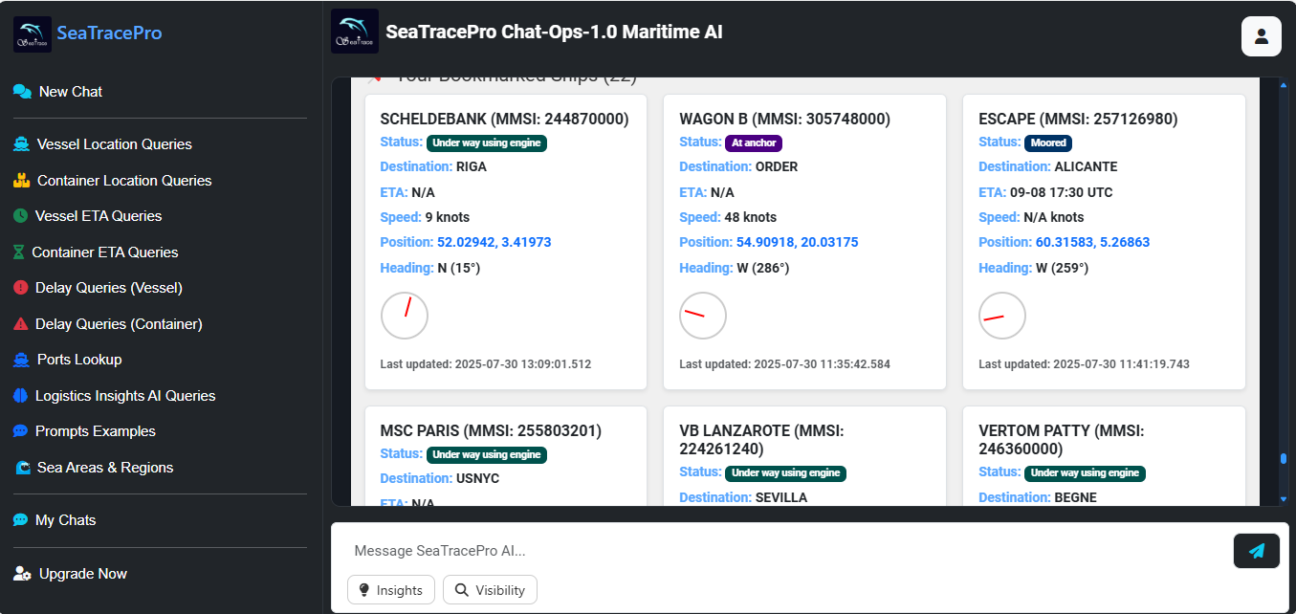The height and width of the screenshot is (614, 1296).
Task: Click the lightbulb icon in Insights button
Action: 364,590
